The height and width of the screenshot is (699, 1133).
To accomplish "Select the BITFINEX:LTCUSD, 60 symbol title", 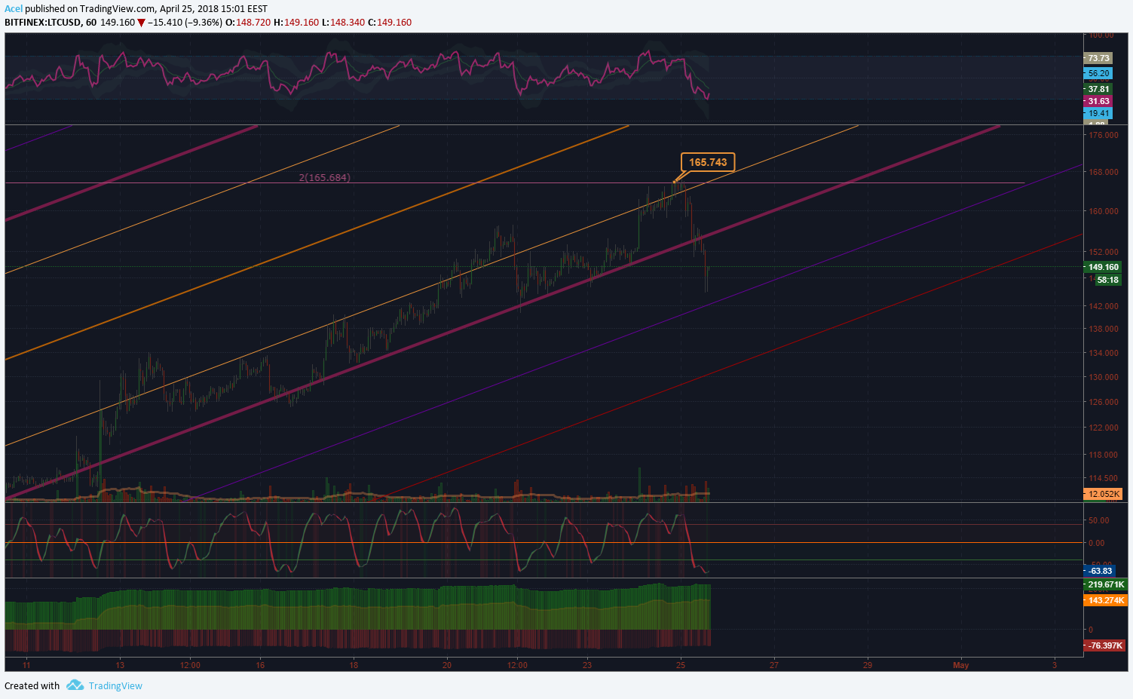I will 51,23.
